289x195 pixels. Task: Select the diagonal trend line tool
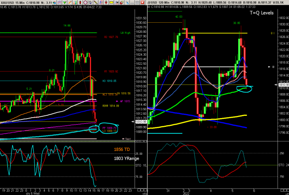click(96, 2)
